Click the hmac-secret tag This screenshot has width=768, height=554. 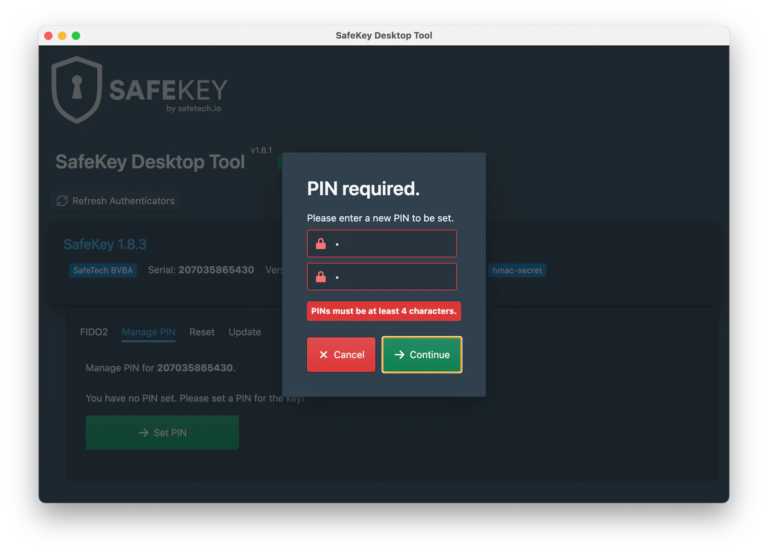click(x=517, y=270)
